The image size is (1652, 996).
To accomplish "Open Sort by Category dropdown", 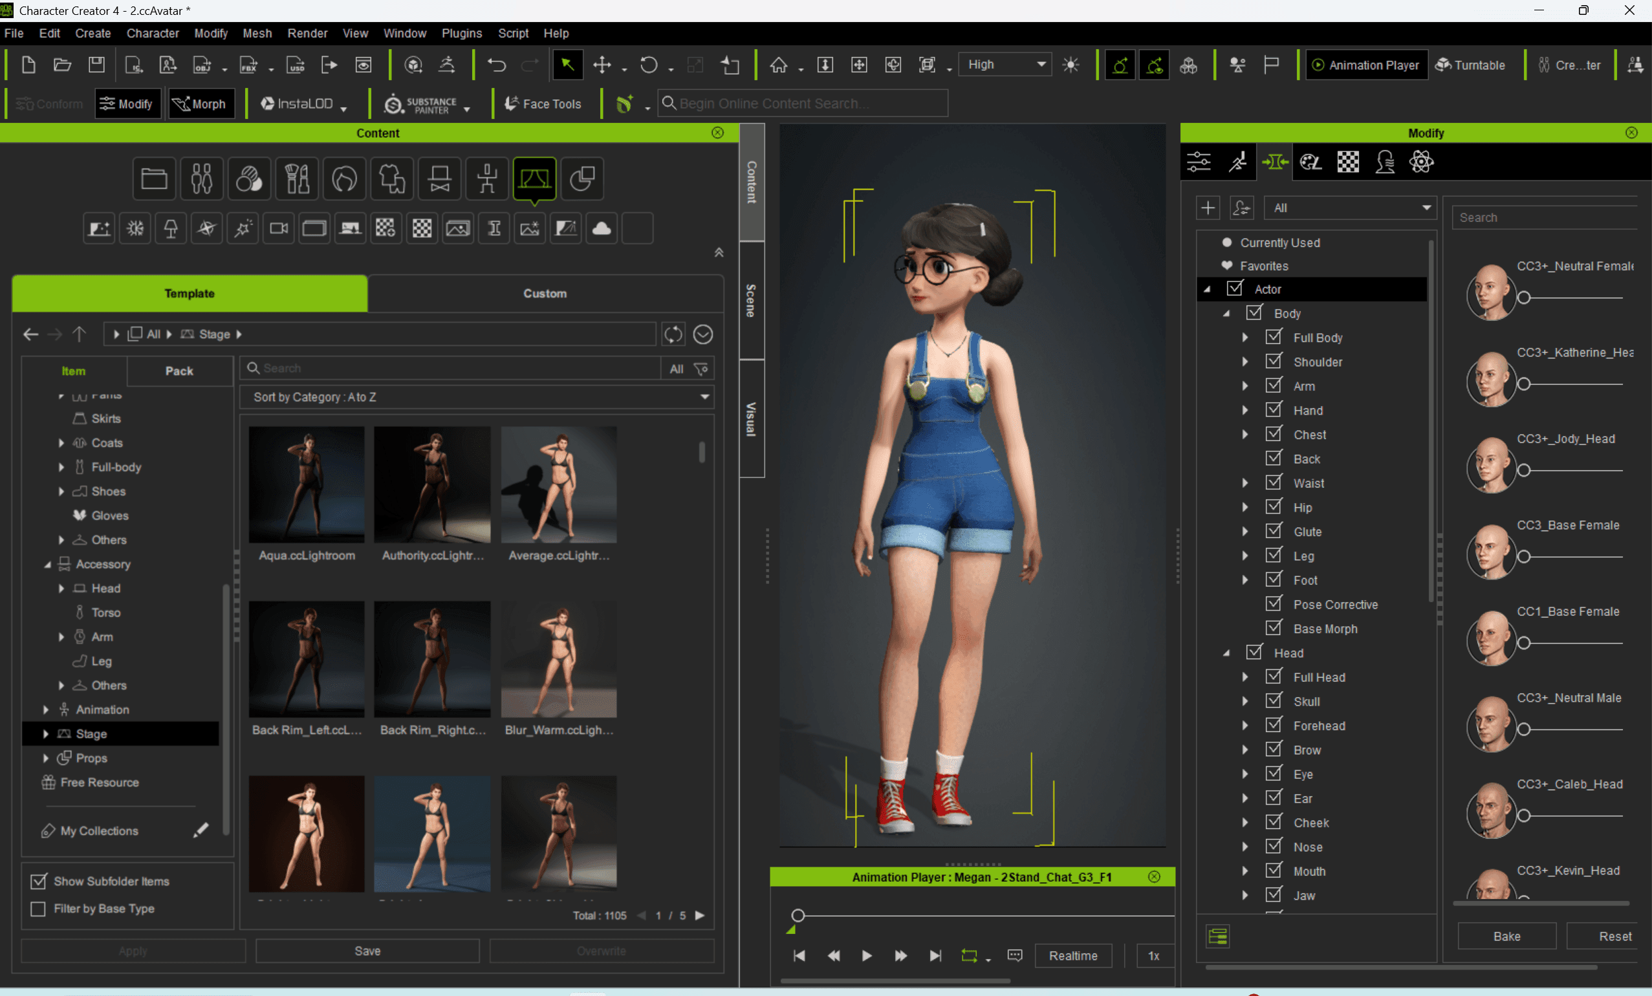I will [x=476, y=397].
